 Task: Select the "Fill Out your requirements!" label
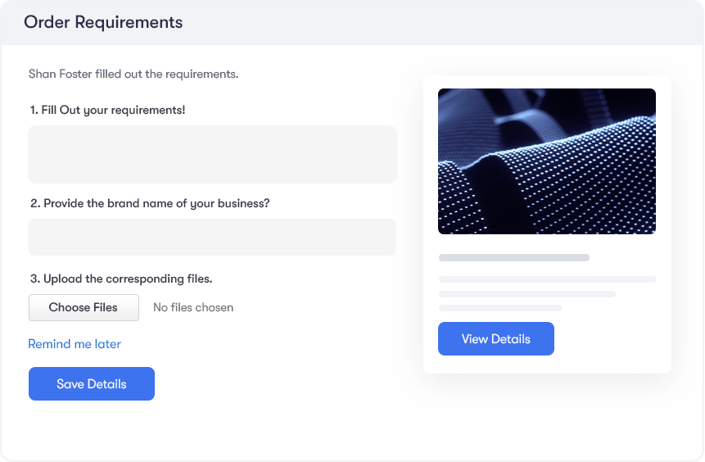click(107, 110)
